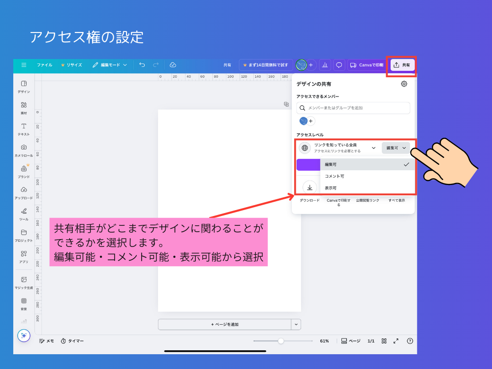
Task: Click the 共有 share button
Action: point(402,65)
